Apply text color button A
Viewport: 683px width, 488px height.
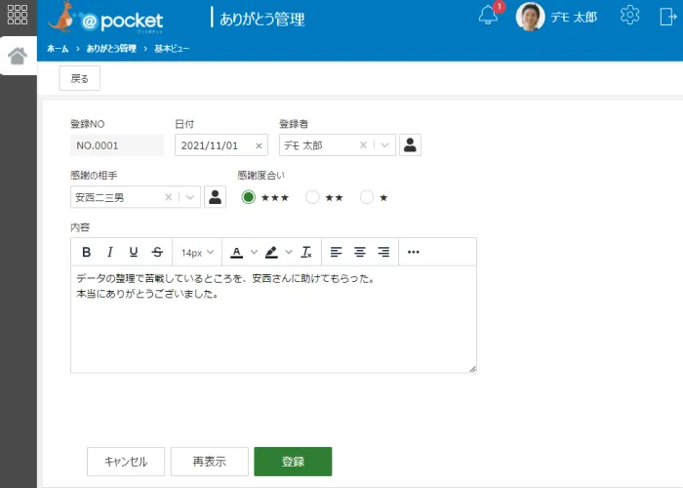236,252
